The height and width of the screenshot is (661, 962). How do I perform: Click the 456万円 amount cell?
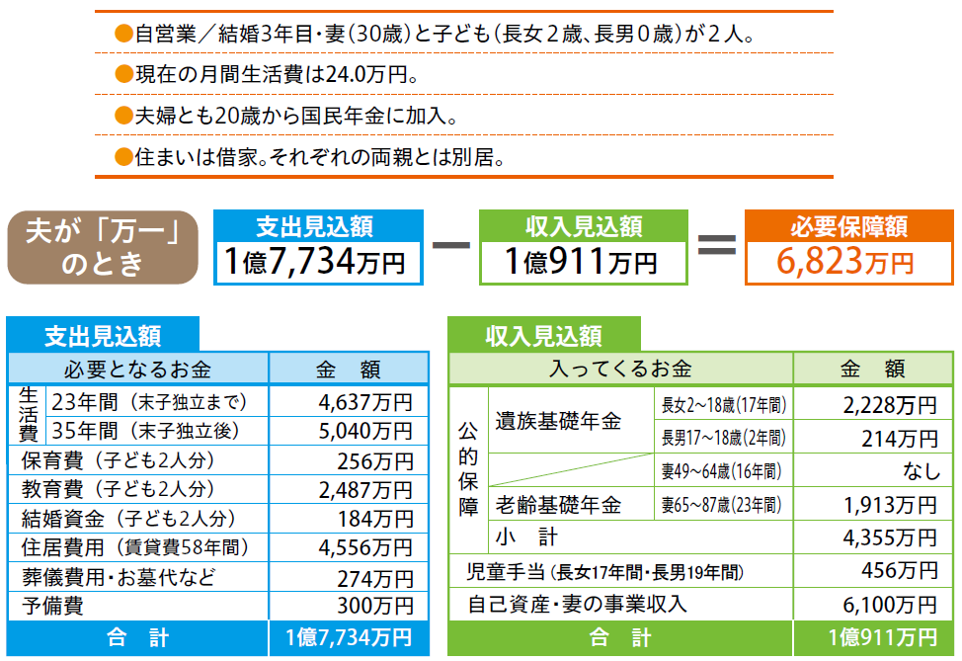[x=873, y=571]
